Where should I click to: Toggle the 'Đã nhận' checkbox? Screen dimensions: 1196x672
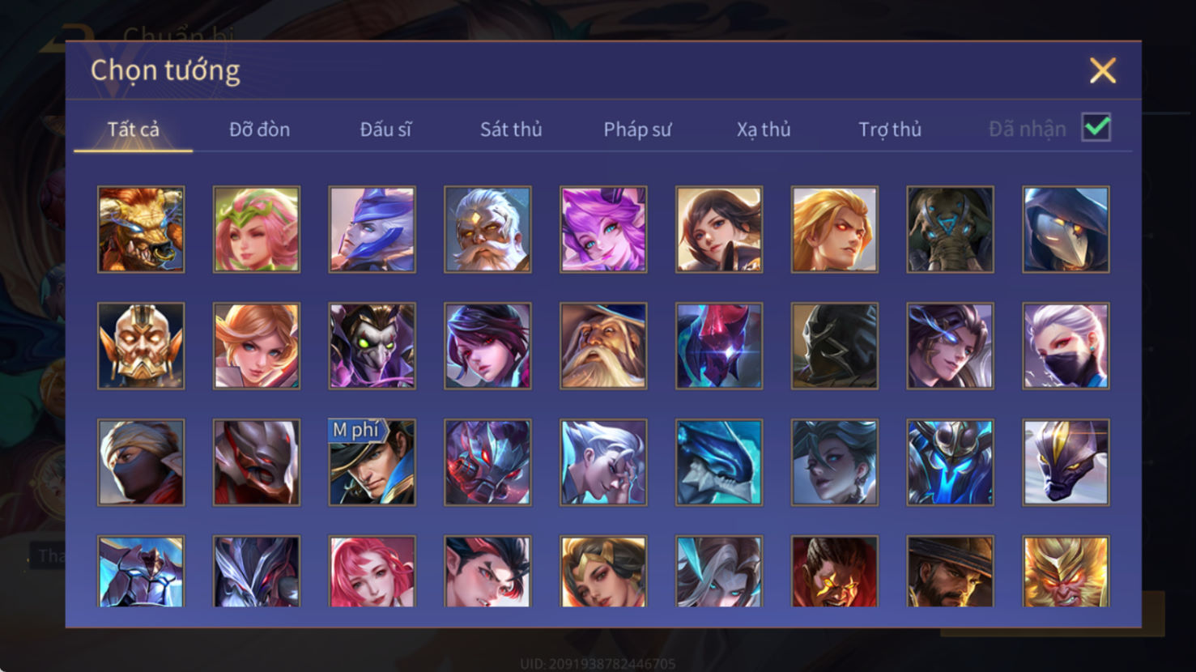pos(1096,128)
